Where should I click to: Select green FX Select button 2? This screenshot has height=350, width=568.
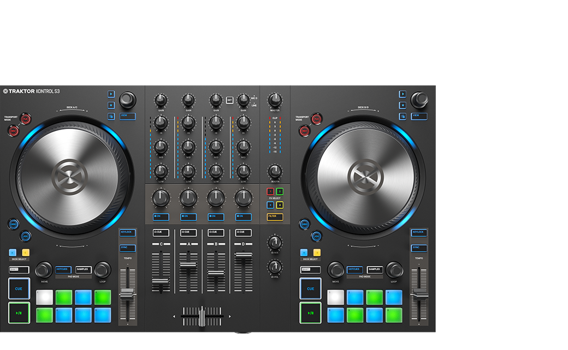click(280, 191)
